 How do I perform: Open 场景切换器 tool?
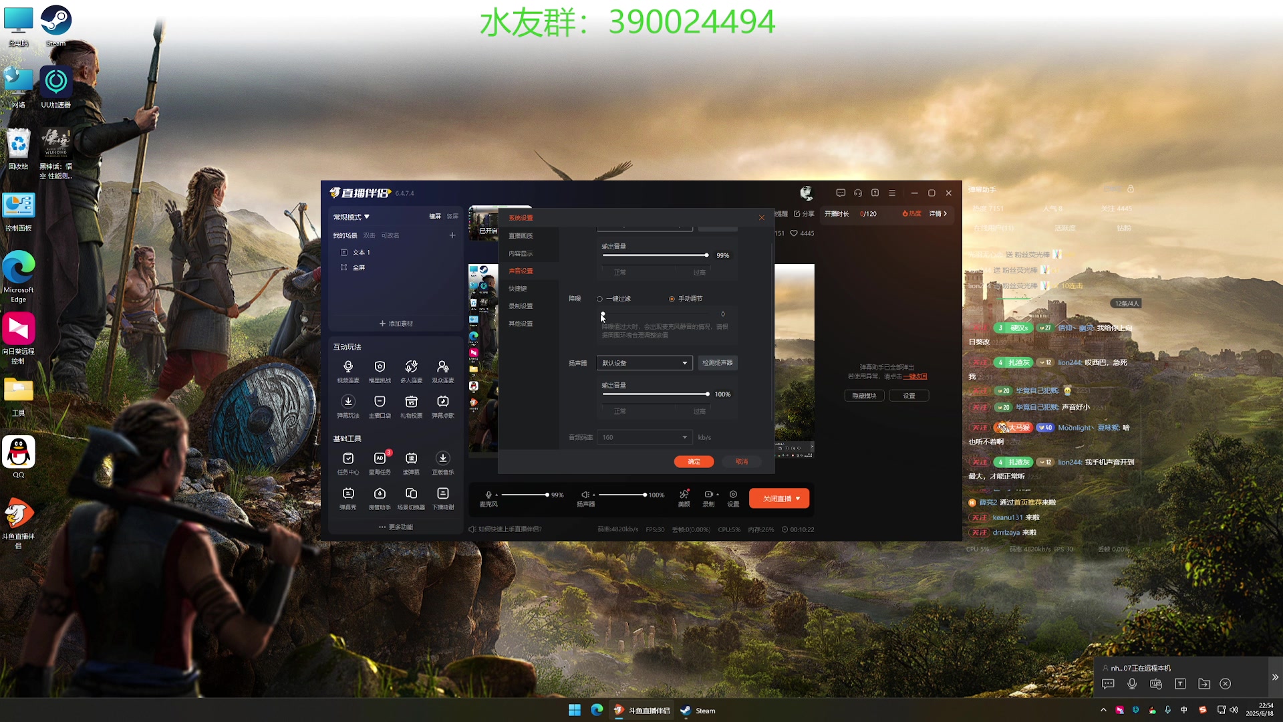[411, 498]
